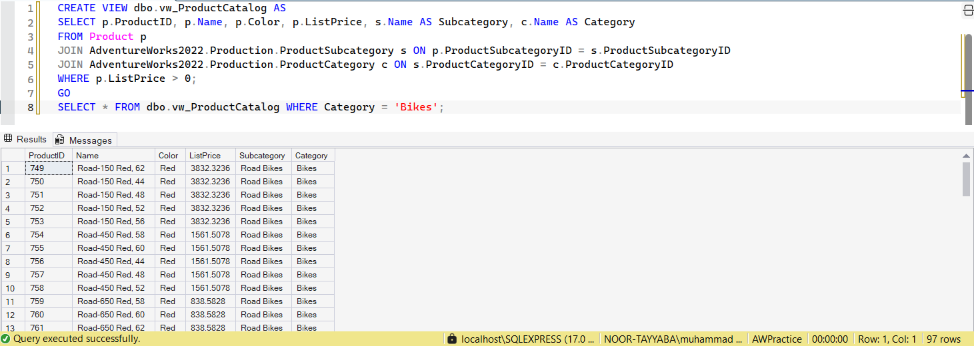The image size is (974, 346).
Task: Click Category 'Bikes' in row 9
Action: (x=313, y=275)
